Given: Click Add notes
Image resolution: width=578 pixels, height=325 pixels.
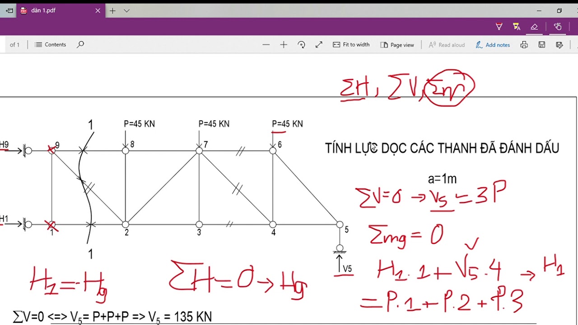Looking at the screenshot, I should (493, 45).
